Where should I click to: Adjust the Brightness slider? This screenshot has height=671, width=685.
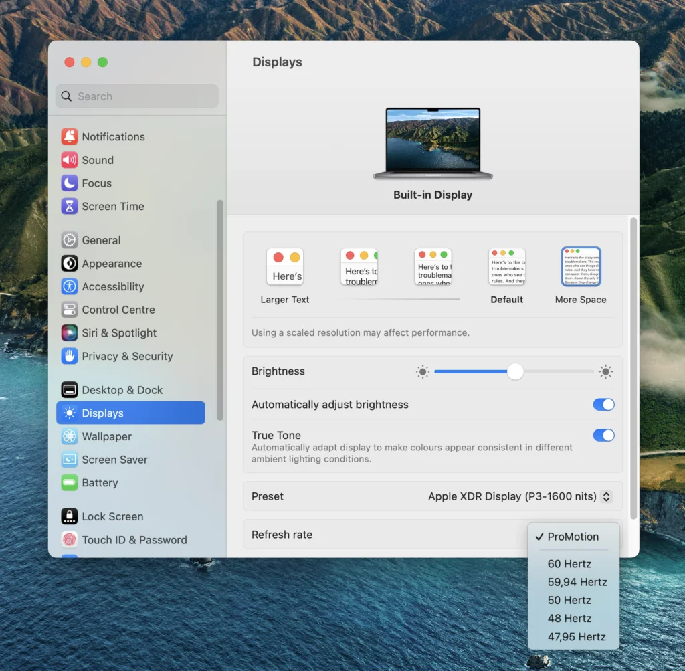click(514, 371)
